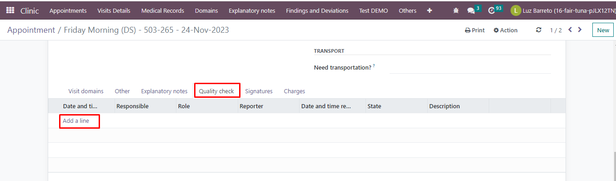Go to next record arrow
The width and height of the screenshot is (616, 181).
pyautogui.click(x=580, y=30)
